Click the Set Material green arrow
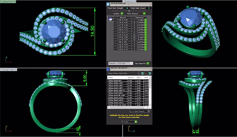The image size is (237, 137). pos(148,63)
